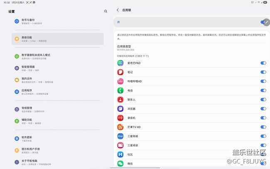
Task: Go back using the arrow beside 应用锁
Action: coord(118,10)
